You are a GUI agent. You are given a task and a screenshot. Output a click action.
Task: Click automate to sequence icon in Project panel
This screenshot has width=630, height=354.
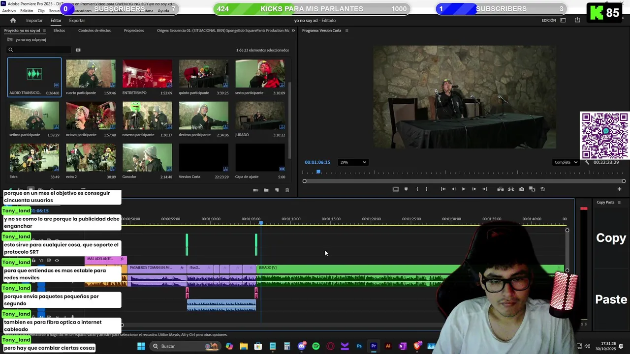point(255,190)
